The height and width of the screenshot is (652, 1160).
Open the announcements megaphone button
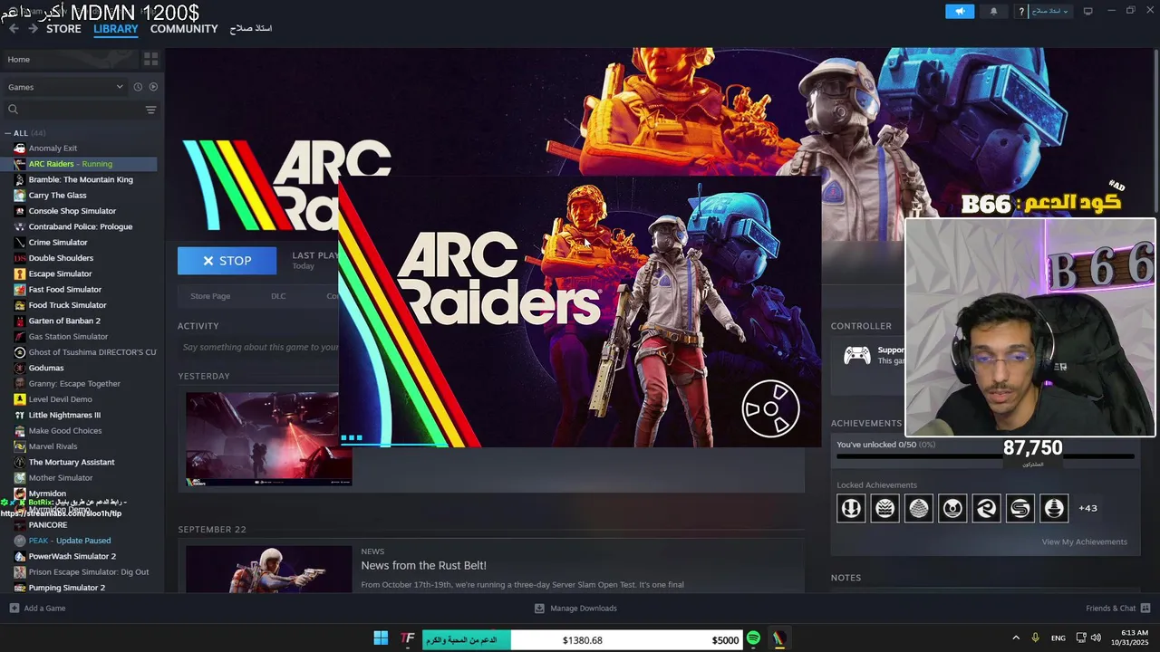[x=960, y=12]
